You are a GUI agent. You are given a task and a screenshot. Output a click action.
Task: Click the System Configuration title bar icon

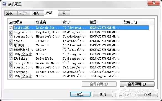4,4
